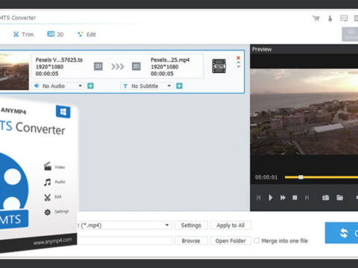358x268 pixels.
Task: Add an audio track with plus icon
Action: [x=90, y=86]
